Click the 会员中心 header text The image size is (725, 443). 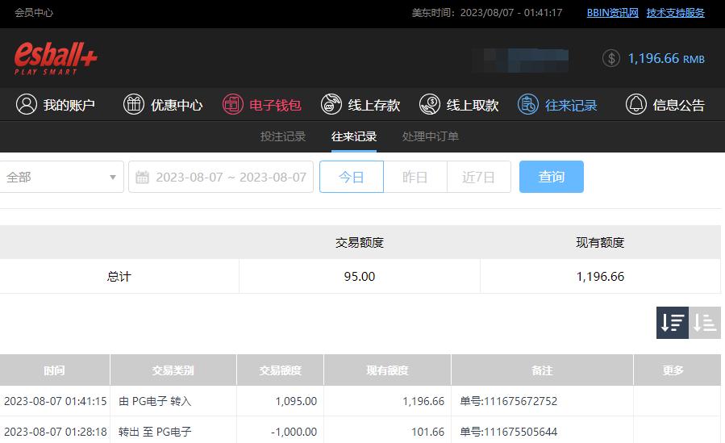point(34,12)
